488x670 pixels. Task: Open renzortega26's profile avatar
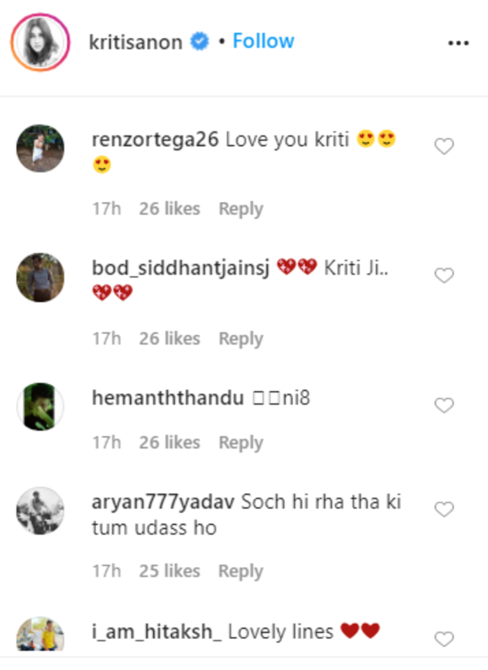point(40,149)
